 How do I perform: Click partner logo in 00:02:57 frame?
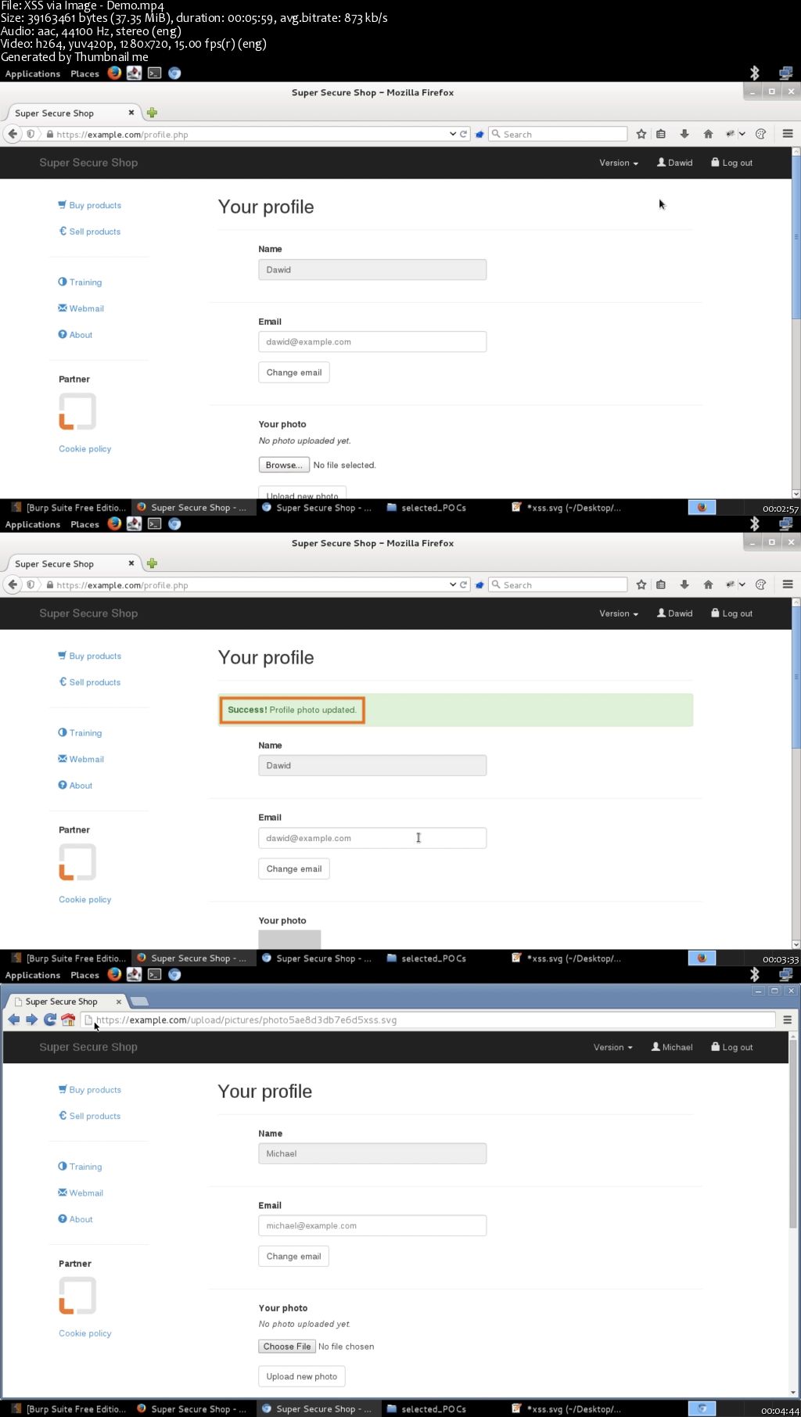pos(77,412)
